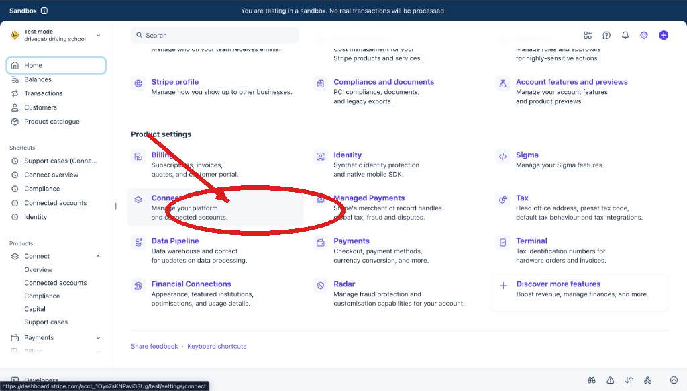Click the Identity settings icon
Image resolution: width=687 pixels, height=391 pixels.
tap(321, 157)
